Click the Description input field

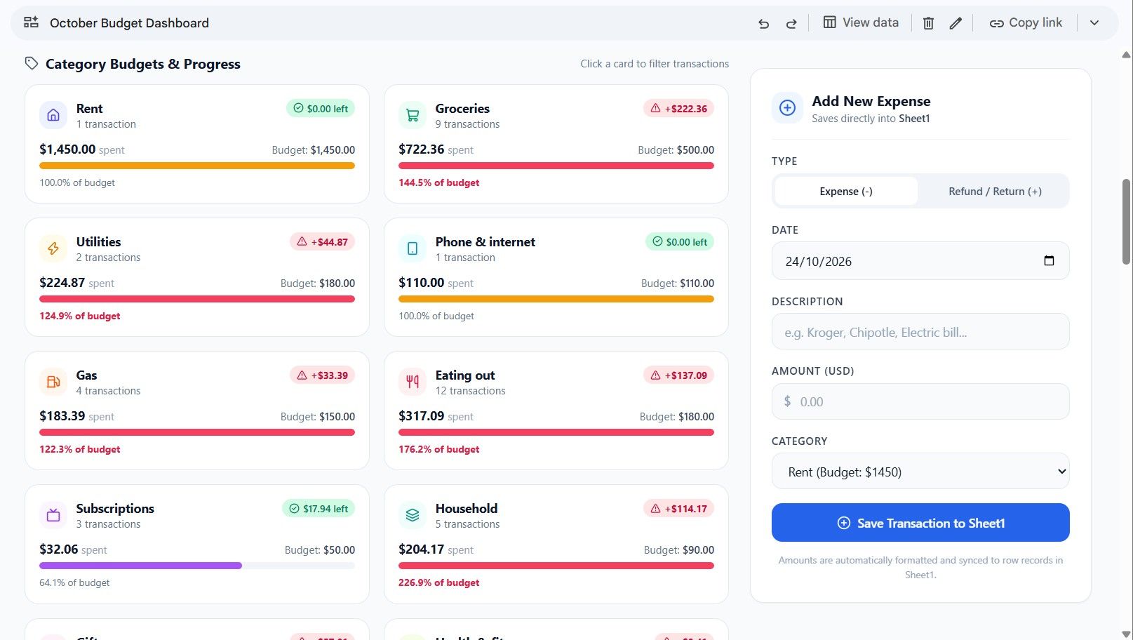pos(920,332)
